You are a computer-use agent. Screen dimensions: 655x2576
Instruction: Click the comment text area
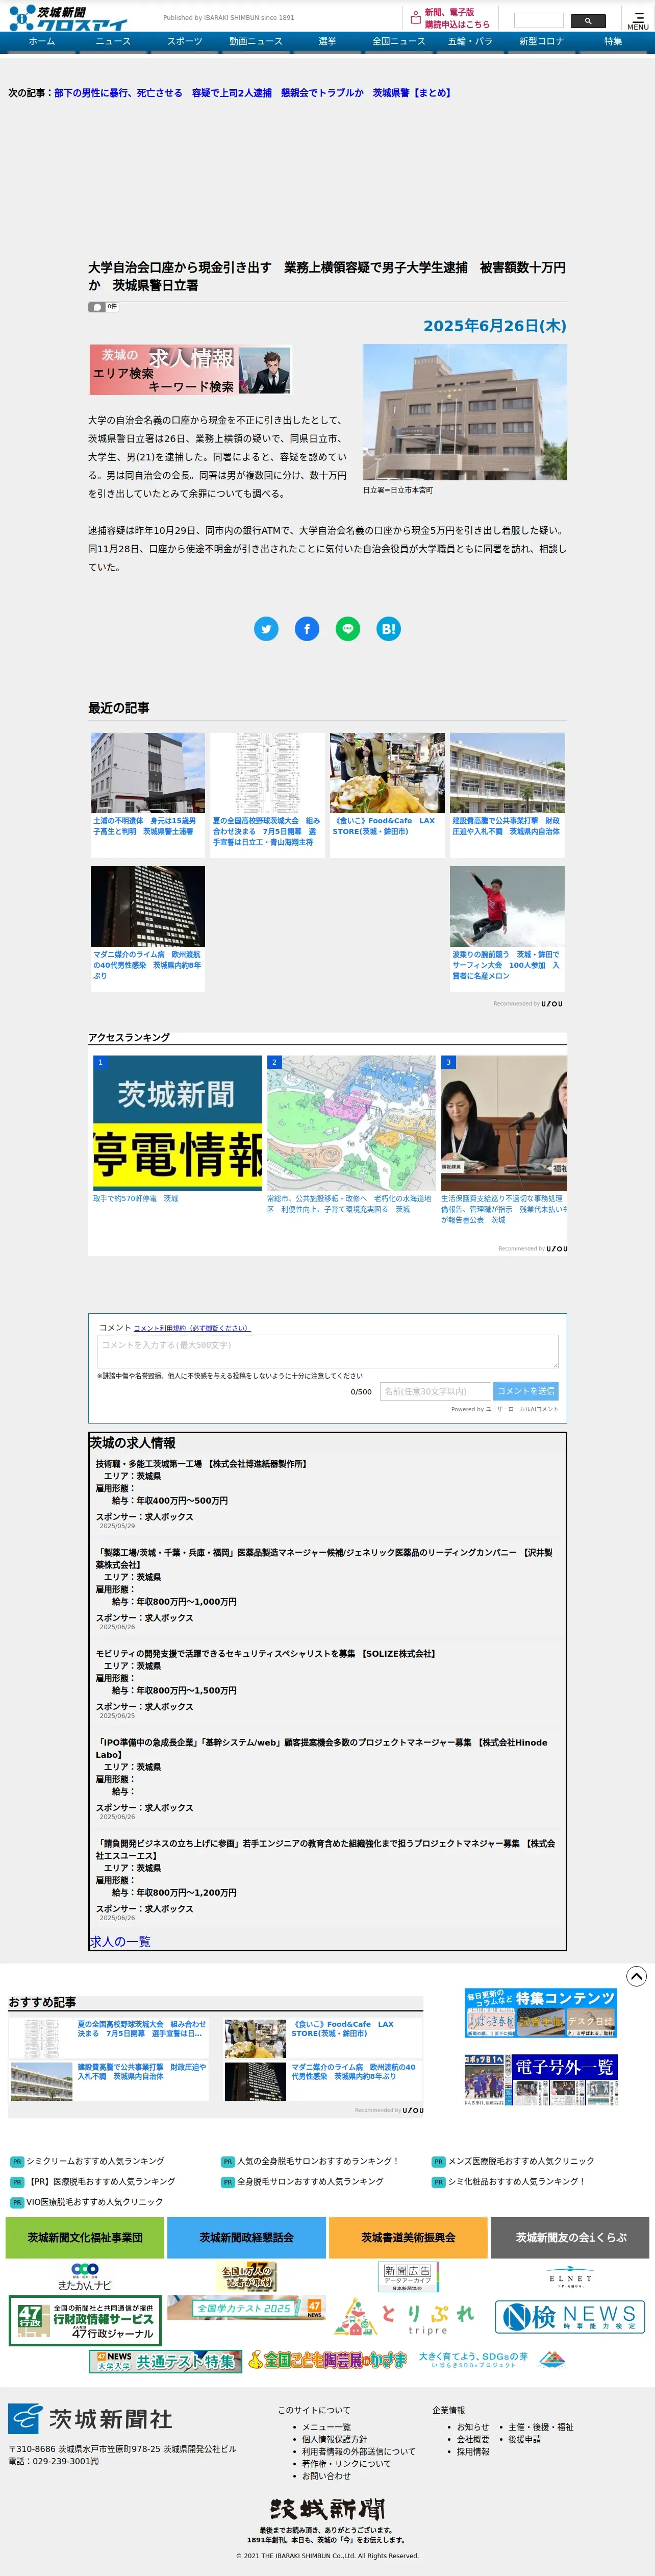point(327,1352)
